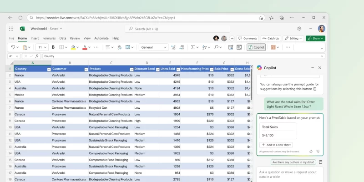Click Add to a new sheet

coord(276,145)
